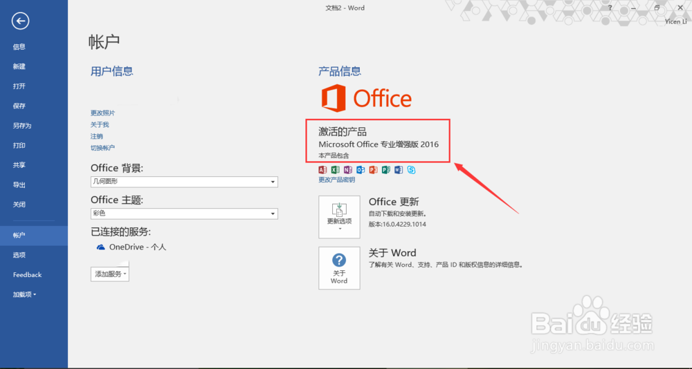Click the PowerPoint app icon
Image resolution: width=692 pixels, height=369 pixels.
click(x=374, y=170)
